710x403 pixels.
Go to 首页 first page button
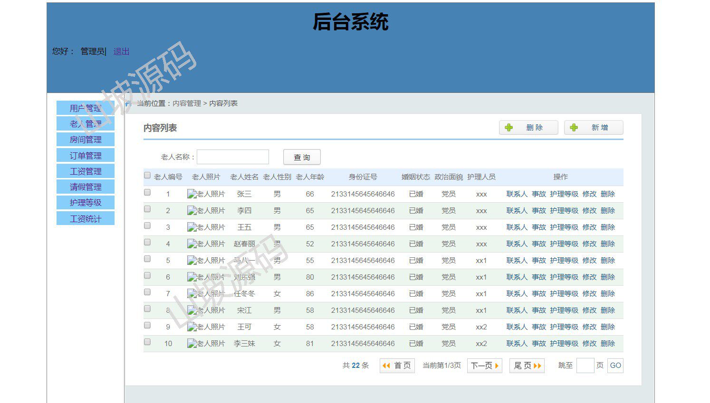point(397,366)
